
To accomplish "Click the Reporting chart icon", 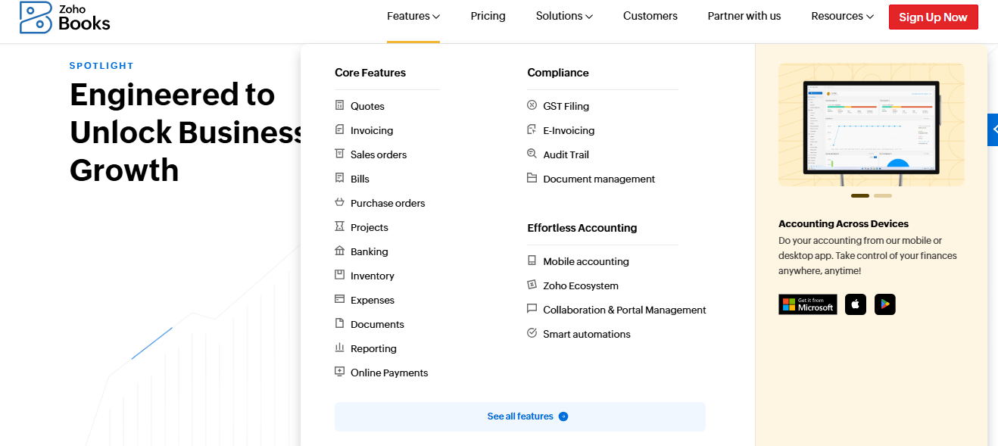I will coord(338,348).
